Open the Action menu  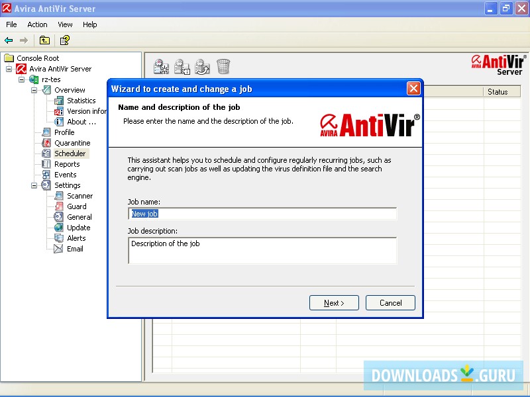click(x=37, y=24)
